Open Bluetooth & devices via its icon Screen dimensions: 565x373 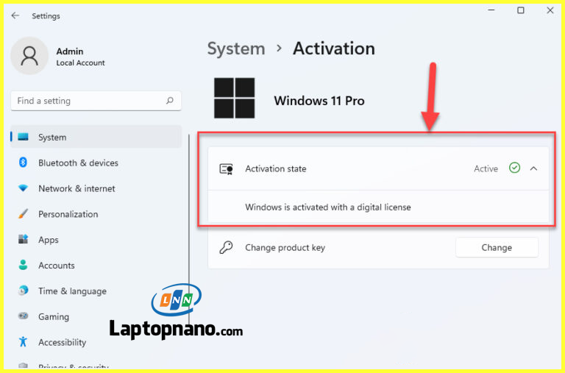pos(23,163)
